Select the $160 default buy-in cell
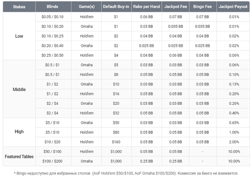The image size is (252, 176). point(116,142)
